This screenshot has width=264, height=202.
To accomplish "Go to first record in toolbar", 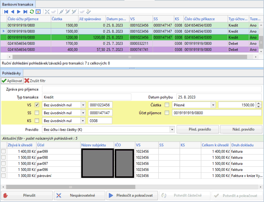I will [6, 12].
